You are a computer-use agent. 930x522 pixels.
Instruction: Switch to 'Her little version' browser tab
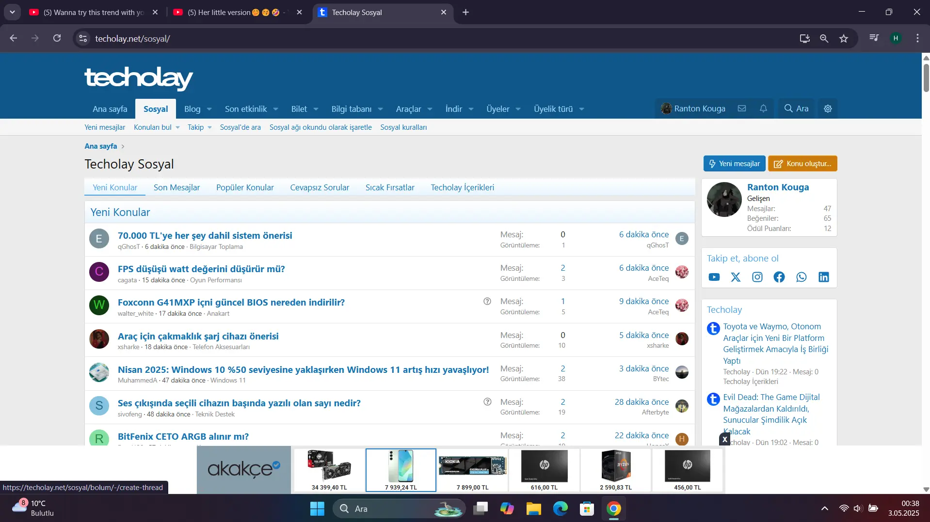pyautogui.click(x=237, y=13)
